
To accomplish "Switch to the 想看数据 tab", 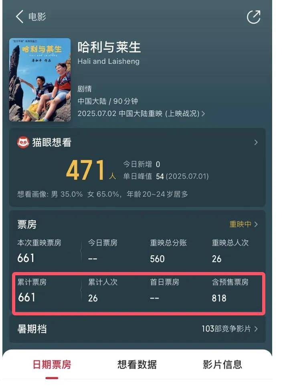I will pyautogui.click(x=137, y=364).
